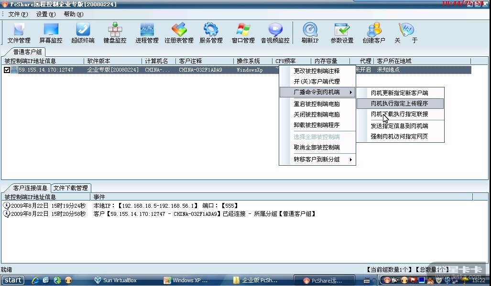Switch to 客户连接信息 tab
491x286 pixels.
[30, 188]
